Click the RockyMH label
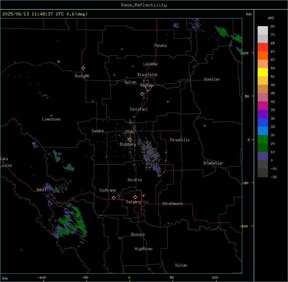Image resolution: width=288 pixels, height=282 pixels. (82, 76)
